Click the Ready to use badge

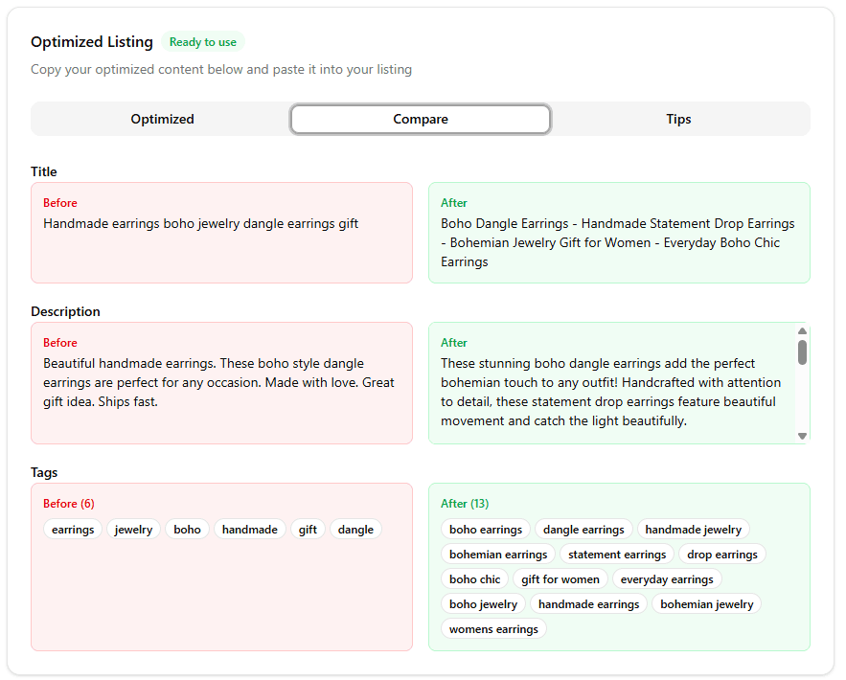pos(202,41)
